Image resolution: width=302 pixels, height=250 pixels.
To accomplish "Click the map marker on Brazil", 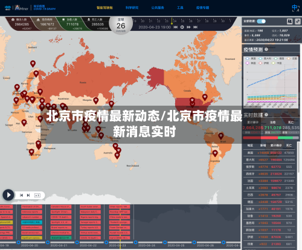I will (221, 136).
